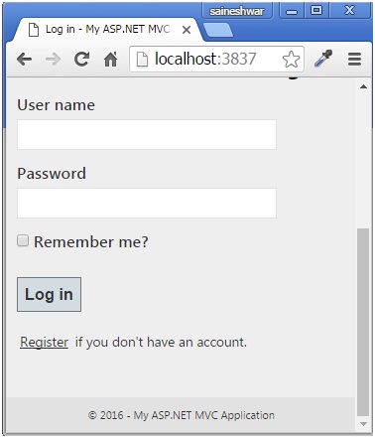Open the Chrome hamburger menu
375x438 pixels.
coord(354,60)
